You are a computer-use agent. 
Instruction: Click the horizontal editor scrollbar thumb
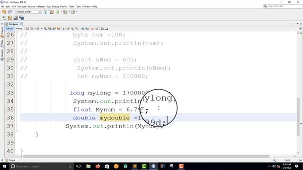coord(146,156)
